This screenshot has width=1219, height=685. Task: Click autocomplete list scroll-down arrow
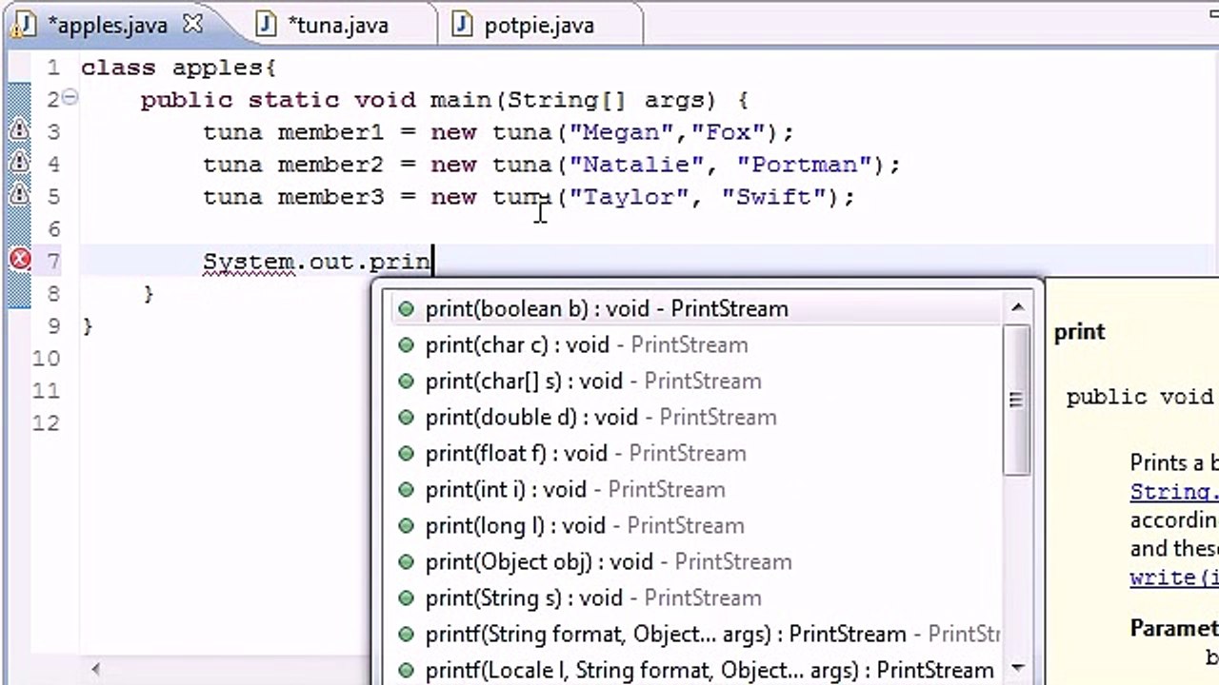click(1017, 668)
